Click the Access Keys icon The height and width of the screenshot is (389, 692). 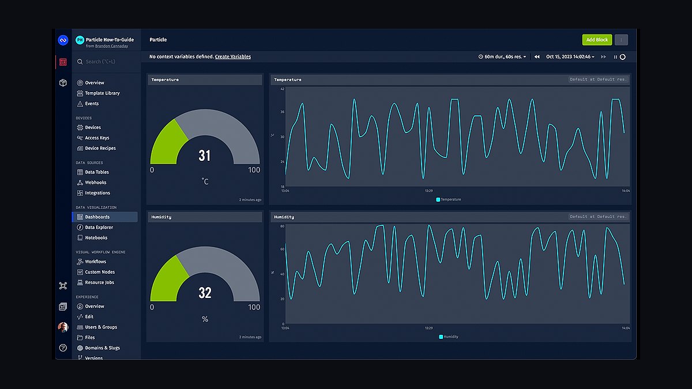[80, 138]
